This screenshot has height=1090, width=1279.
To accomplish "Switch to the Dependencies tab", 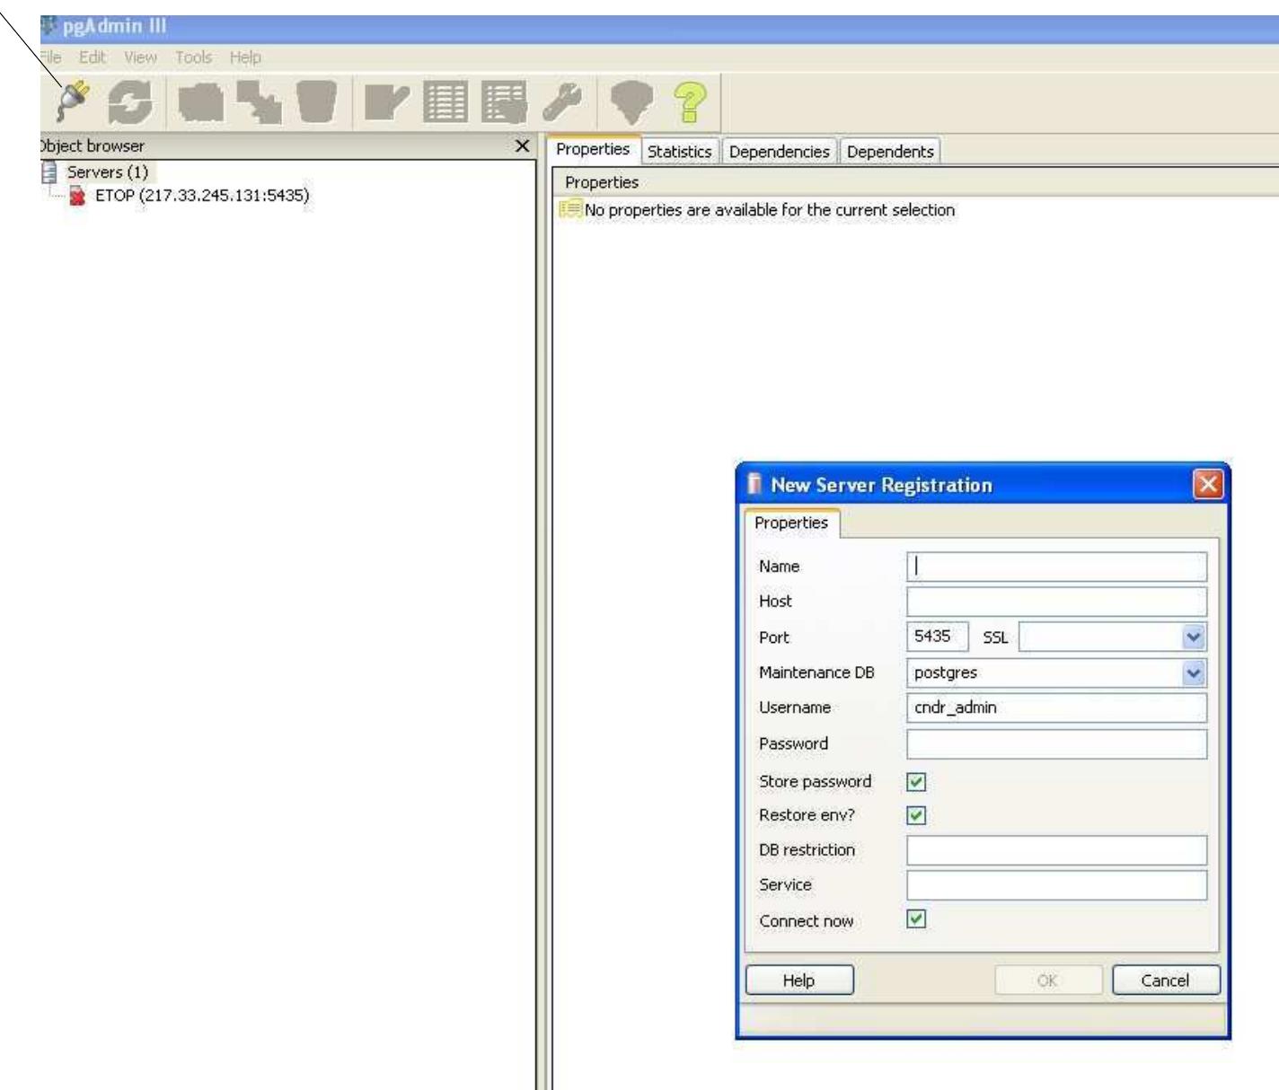I will tap(779, 152).
